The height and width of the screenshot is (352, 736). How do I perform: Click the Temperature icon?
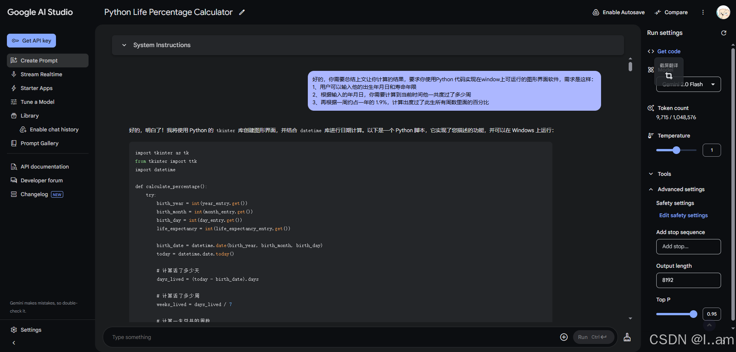651,136
